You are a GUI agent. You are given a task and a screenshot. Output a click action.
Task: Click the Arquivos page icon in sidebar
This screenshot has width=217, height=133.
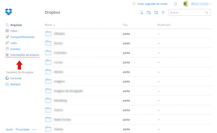pos(7,25)
